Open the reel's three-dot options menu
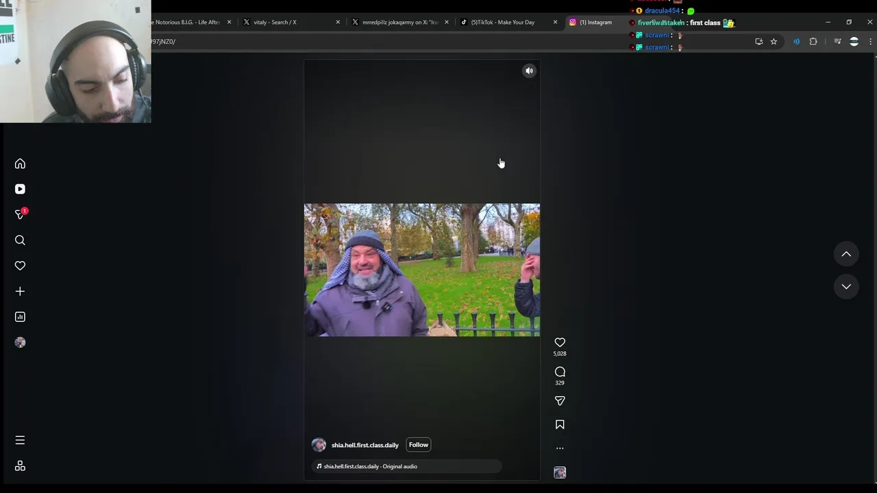This screenshot has width=877, height=493. coord(560,448)
